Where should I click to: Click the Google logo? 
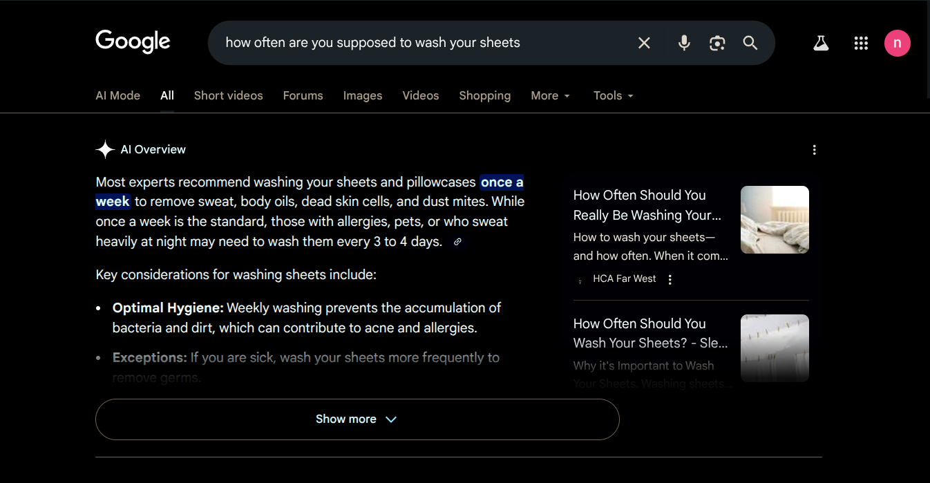coord(133,41)
